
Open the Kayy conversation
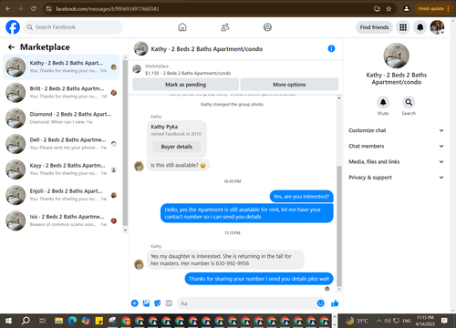point(61,169)
